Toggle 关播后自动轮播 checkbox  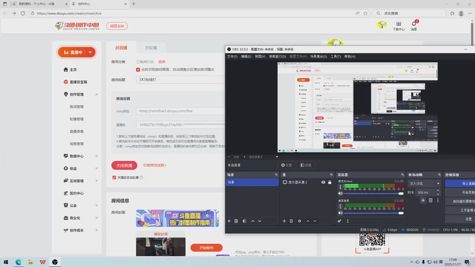point(114,177)
